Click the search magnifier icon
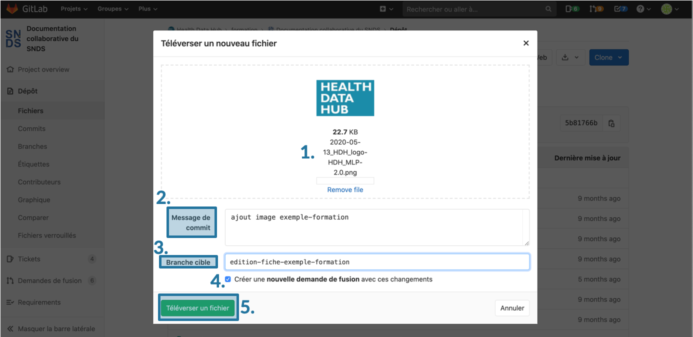The width and height of the screenshot is (693, 337). pyautogui.click(x=548, y=9)
